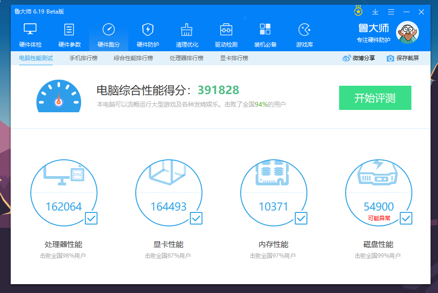This screenshot has width=438, height=293.
Task: Click graphics score 164493
Action: tap(168, 207)
